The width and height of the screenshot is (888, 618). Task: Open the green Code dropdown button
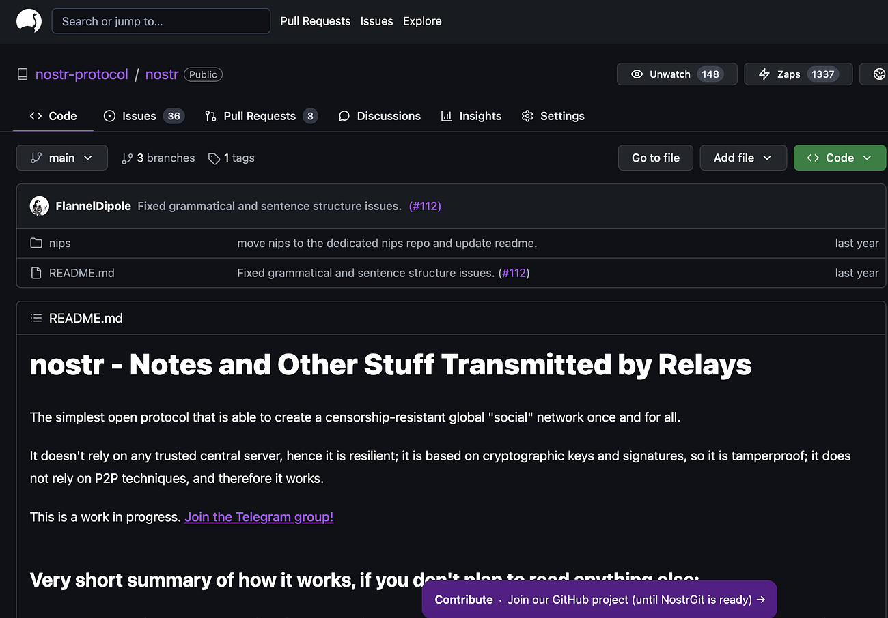(840, 158)
